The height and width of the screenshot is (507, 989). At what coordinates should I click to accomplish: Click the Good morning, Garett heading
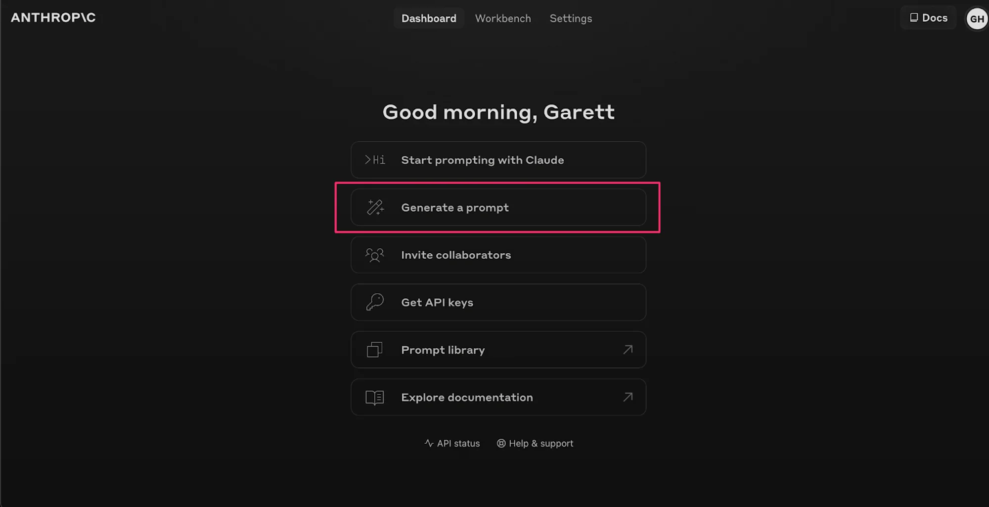pyautogui.click(x=498, y=112)
